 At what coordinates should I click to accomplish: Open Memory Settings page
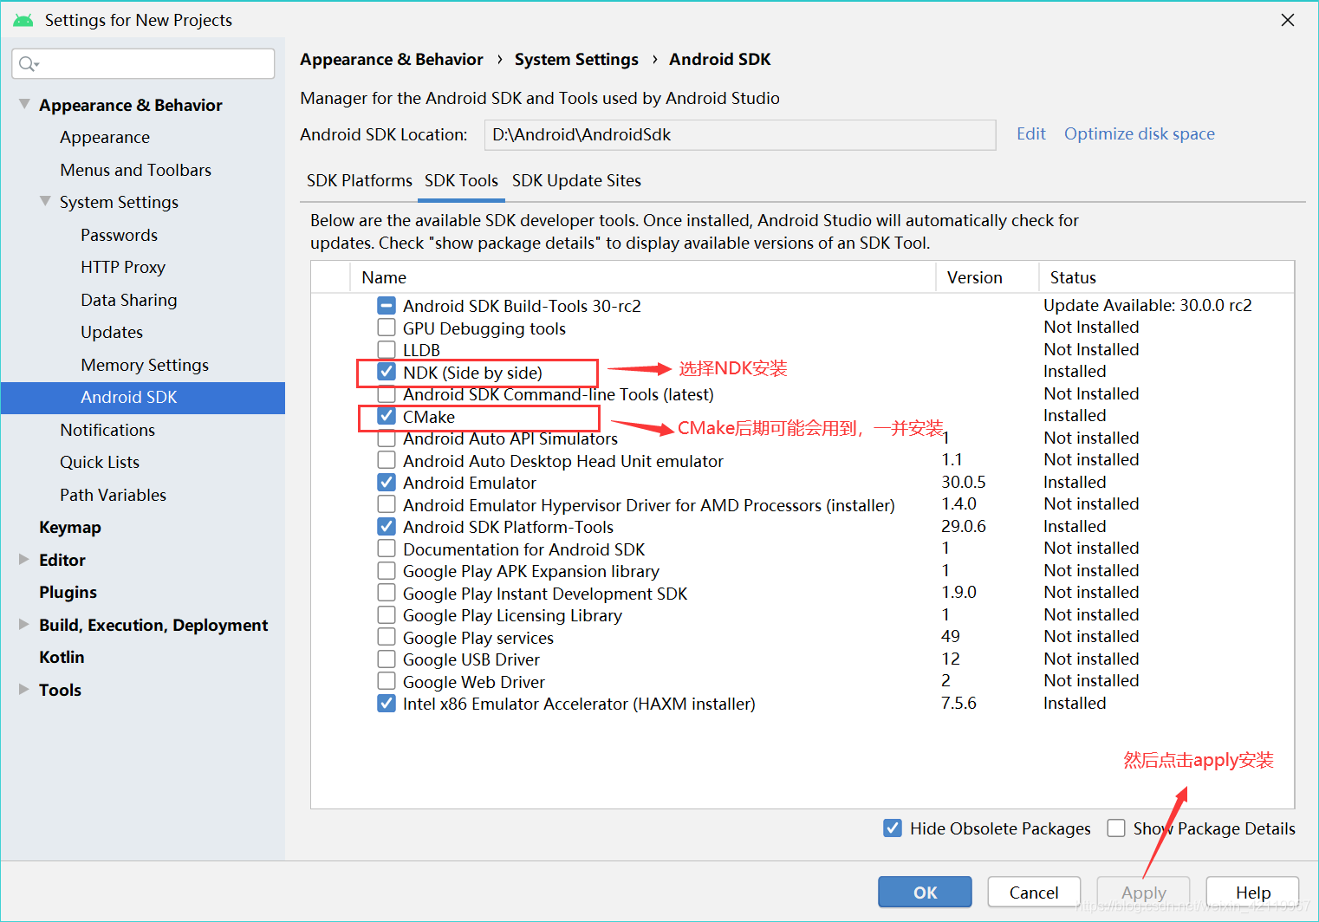145,365
